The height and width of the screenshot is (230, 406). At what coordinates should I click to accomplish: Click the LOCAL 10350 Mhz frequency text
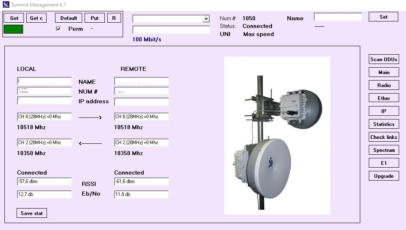coord(31,153)
